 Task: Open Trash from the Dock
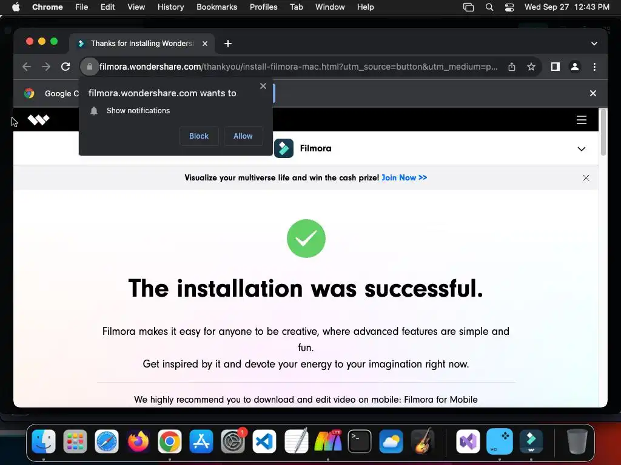point(577,441)
